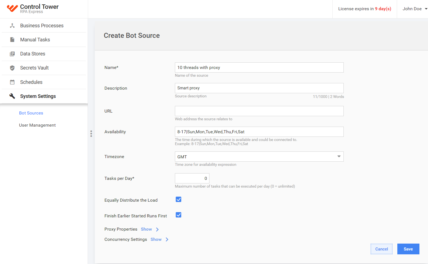Click the '11/1000 | 2 Words' counter
The image size is (428, 264).
329,97
